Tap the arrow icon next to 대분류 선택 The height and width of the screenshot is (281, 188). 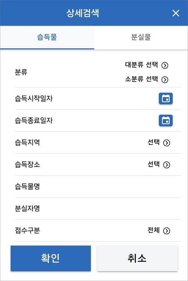(165, 65)
